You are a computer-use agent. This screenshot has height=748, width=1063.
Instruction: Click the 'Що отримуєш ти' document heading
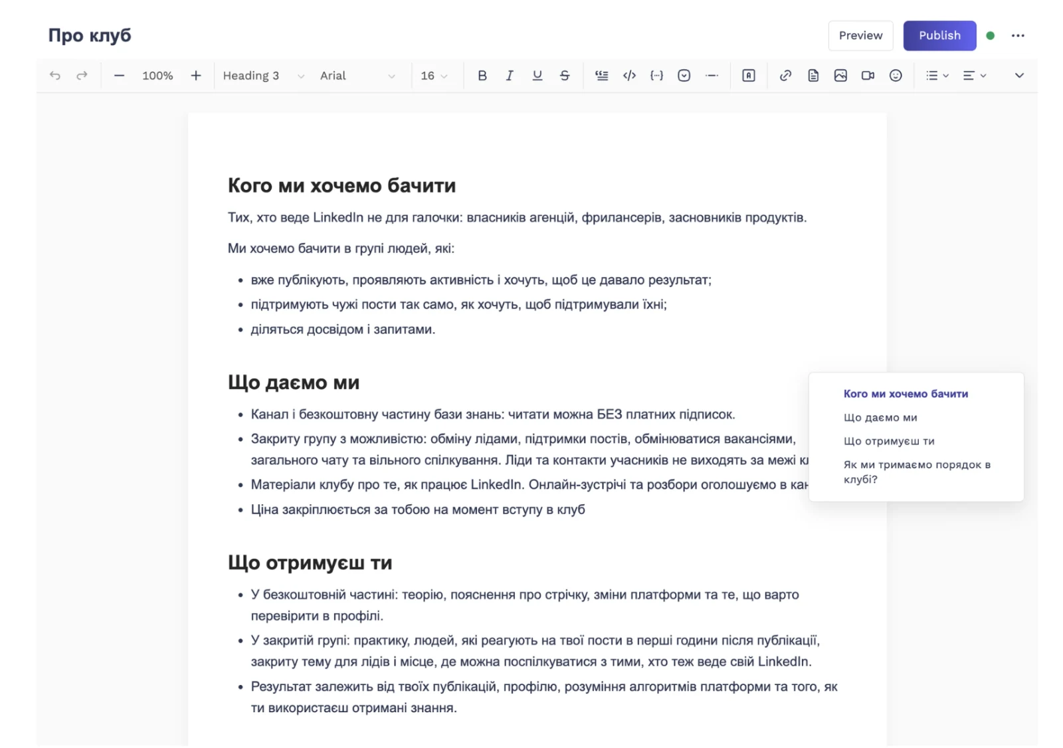click(310, 563)
